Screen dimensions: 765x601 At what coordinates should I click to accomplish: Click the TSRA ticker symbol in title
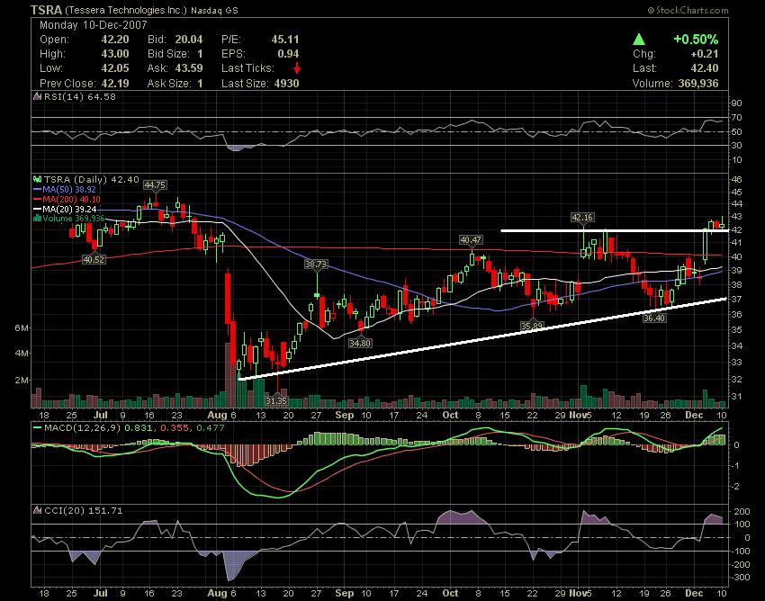pyautogui.click(x=46, y=10)
